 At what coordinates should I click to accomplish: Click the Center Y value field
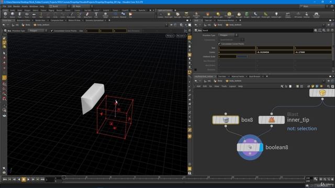pyautogui.click(x=274, y=52)
